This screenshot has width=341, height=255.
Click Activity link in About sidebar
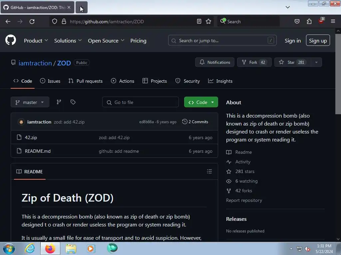[x=238, y=162]
